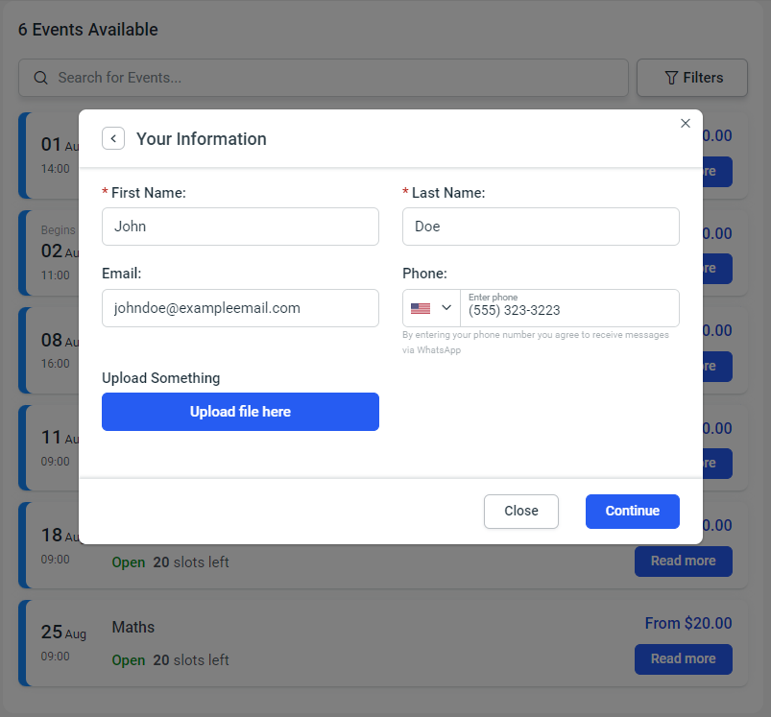Screen dimensions: 771x717
Task: Close the dialog with the X icon
Action: point(685,123)
